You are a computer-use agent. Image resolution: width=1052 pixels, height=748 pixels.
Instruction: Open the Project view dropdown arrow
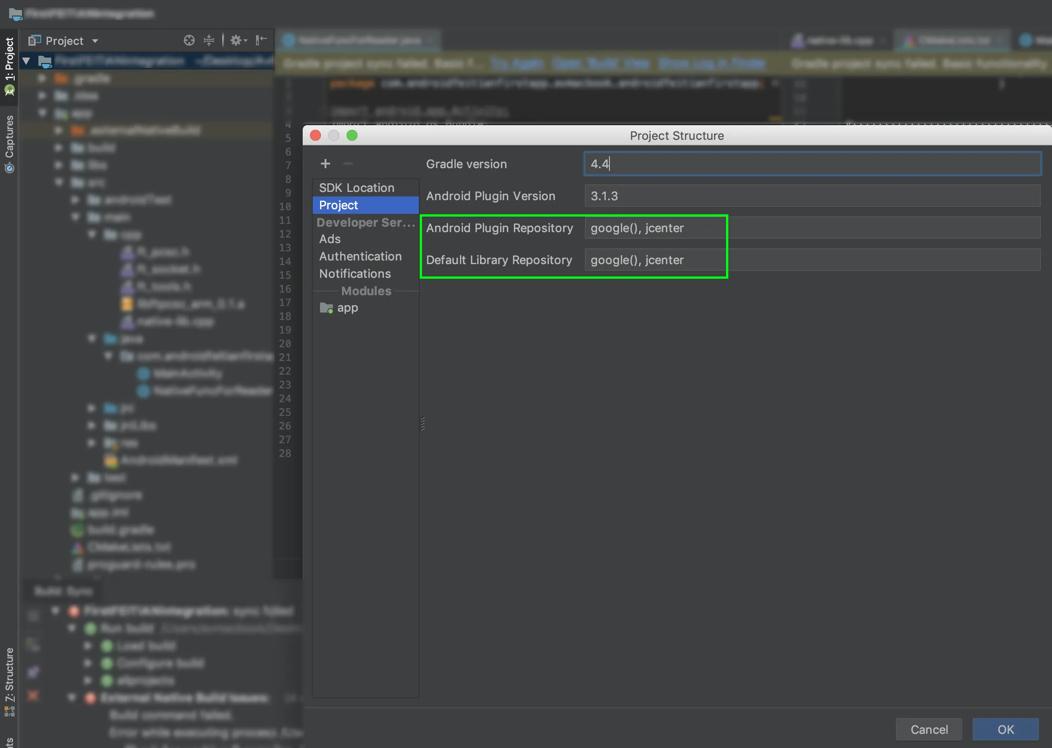(95, 41)
